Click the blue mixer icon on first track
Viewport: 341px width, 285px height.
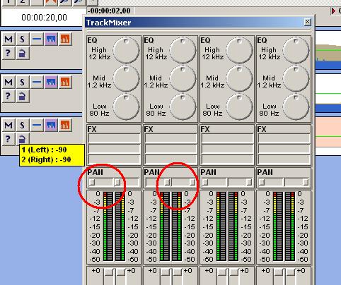[x=51, y=39]
